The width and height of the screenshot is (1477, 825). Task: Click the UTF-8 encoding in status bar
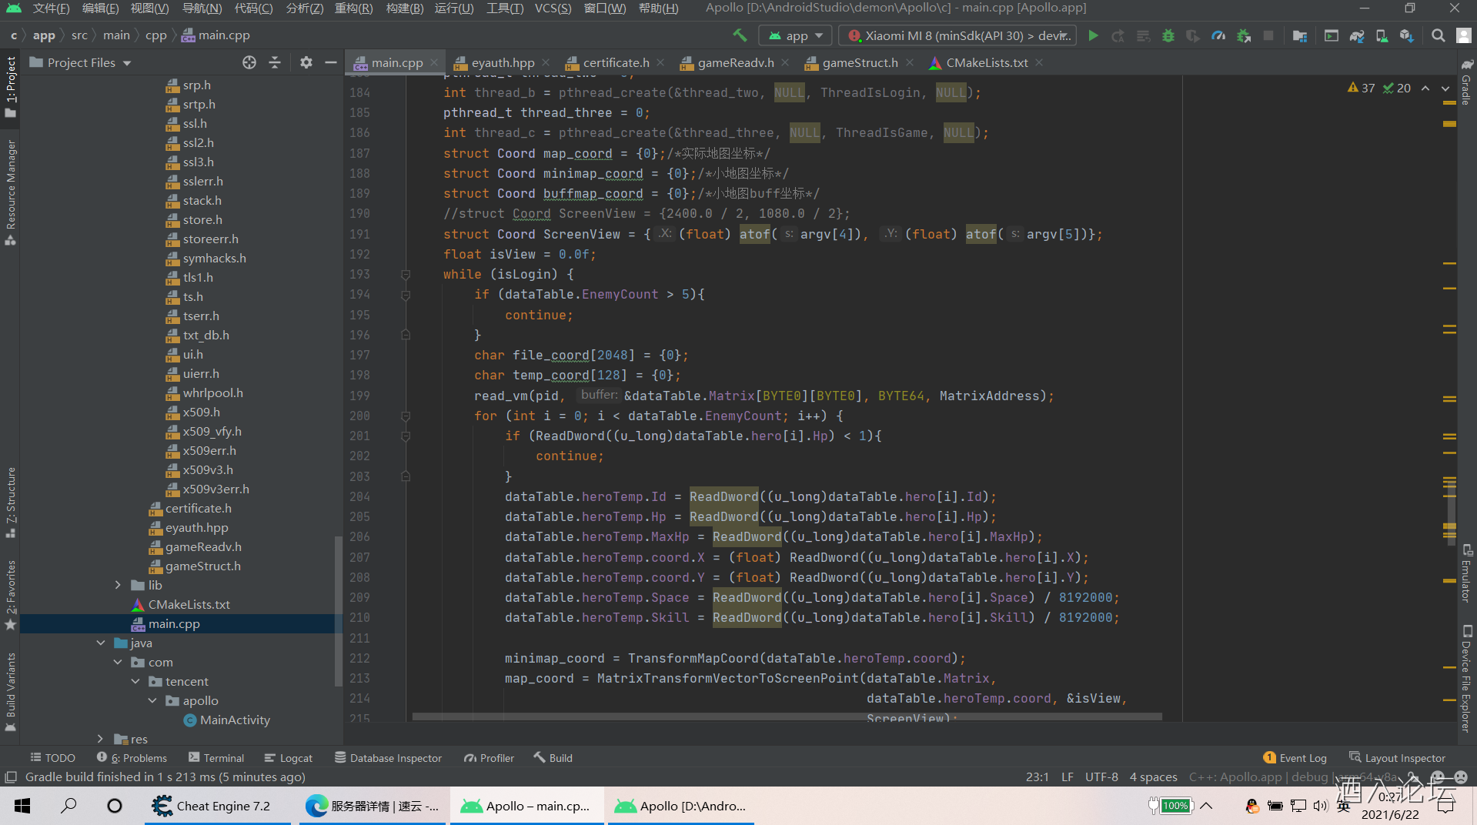tap(1101, 777)
